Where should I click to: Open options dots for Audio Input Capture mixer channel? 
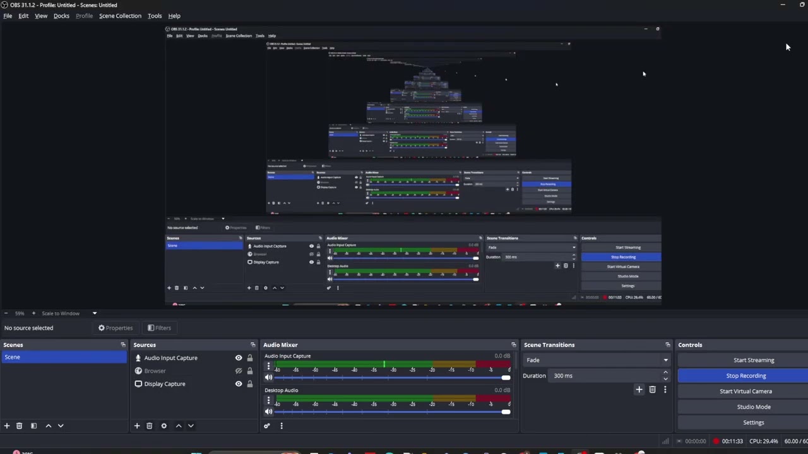[x=268, y=366]
